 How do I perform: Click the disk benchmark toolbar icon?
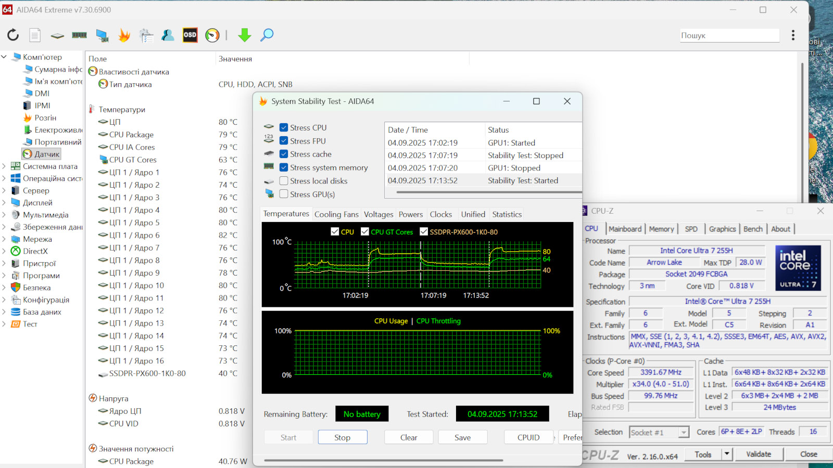click(57, 35)
